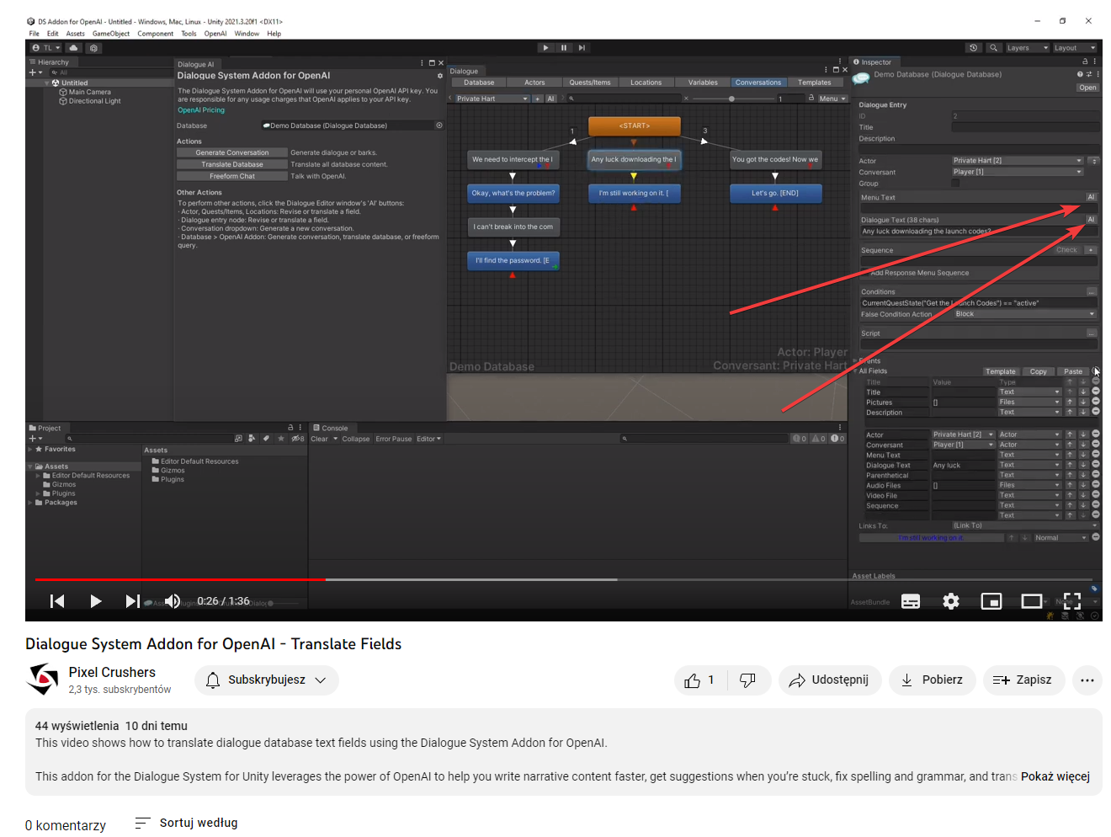1111x837 pixels.
Task: Toggle Collapse in the Console
Action: (x=355, y=439)
